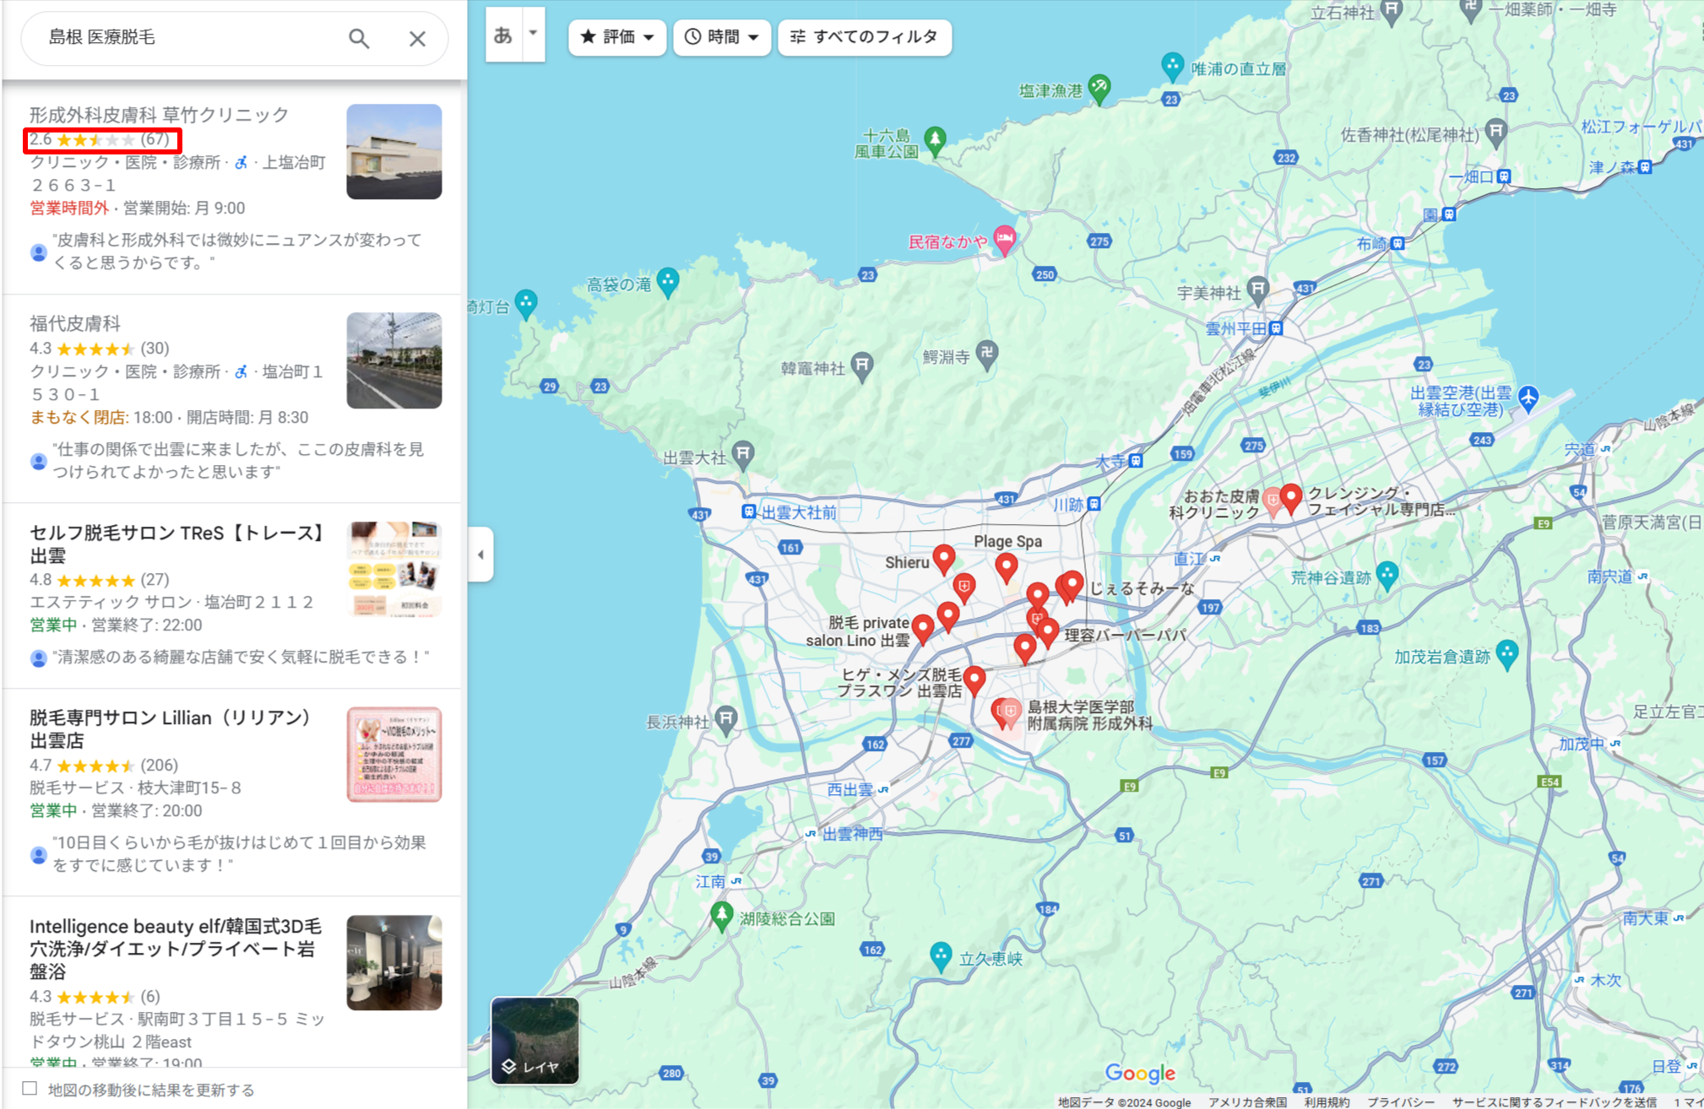Click the 出雲大社 shrine marker
The width and height of the screenshot is (1704, 1109).
pyautogui.click(x=743, y=454)
